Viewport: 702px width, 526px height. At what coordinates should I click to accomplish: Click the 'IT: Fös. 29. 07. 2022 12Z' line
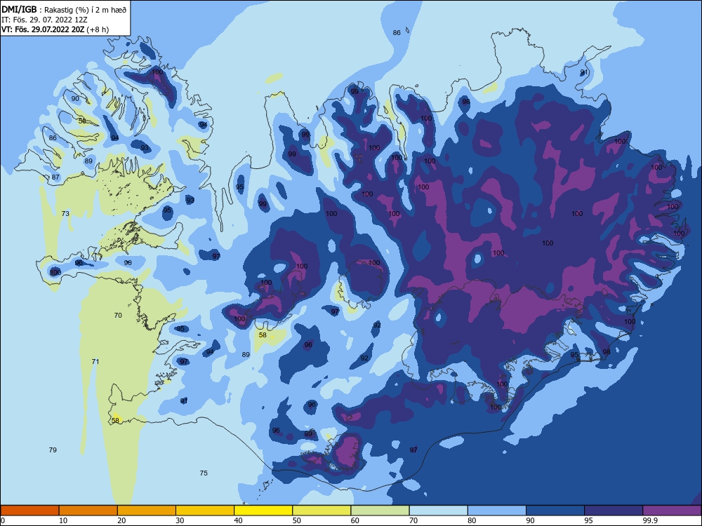(x=44, y=19)
